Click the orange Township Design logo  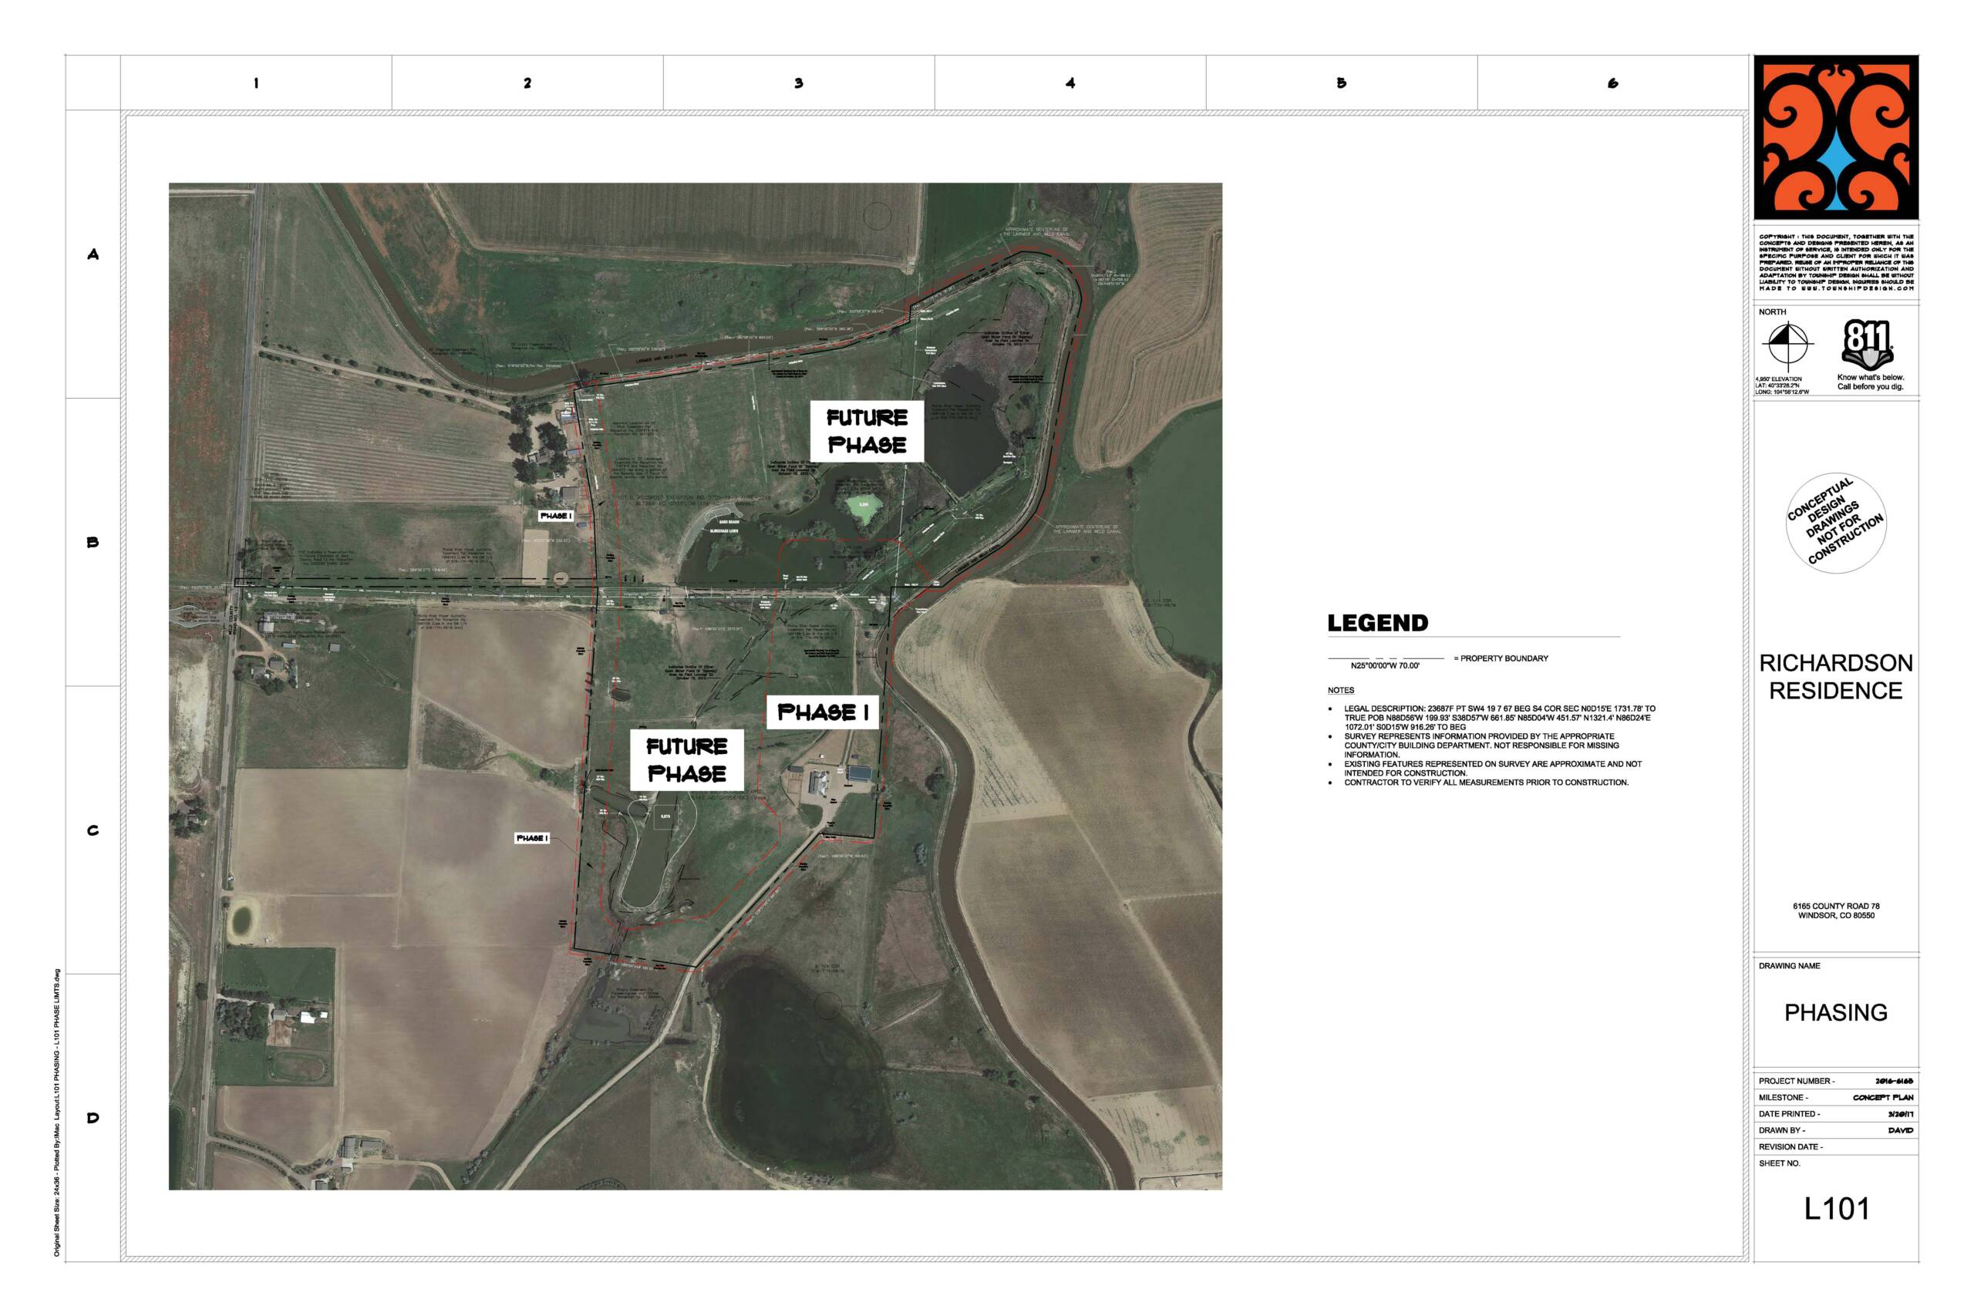[x=1835, y=136]
